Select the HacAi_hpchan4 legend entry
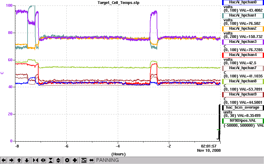 pyautogui.click(x=243, y=55)
